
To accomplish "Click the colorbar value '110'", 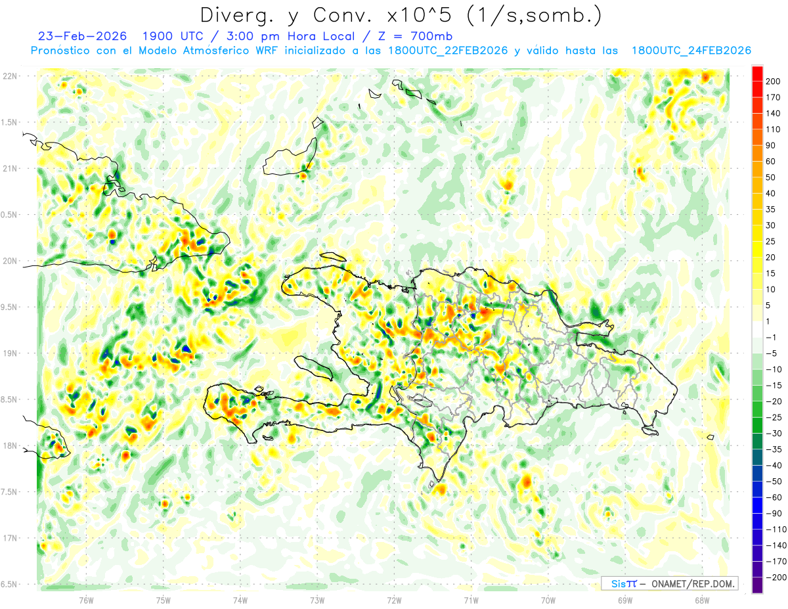I will tap(773, 129).
